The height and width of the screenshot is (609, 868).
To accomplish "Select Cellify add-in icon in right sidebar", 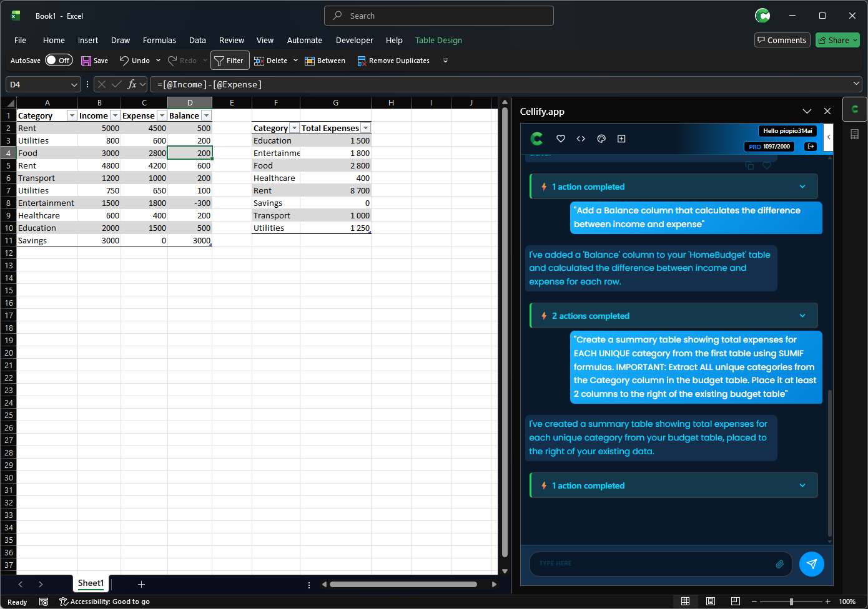I will point(855,109).
